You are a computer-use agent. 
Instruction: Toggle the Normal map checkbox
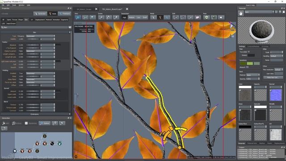click(x=271, y=90)
